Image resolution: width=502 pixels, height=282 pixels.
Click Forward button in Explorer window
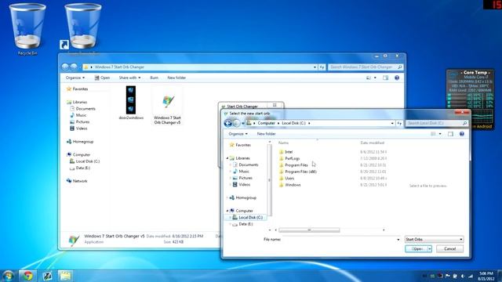tap(74, 67)
